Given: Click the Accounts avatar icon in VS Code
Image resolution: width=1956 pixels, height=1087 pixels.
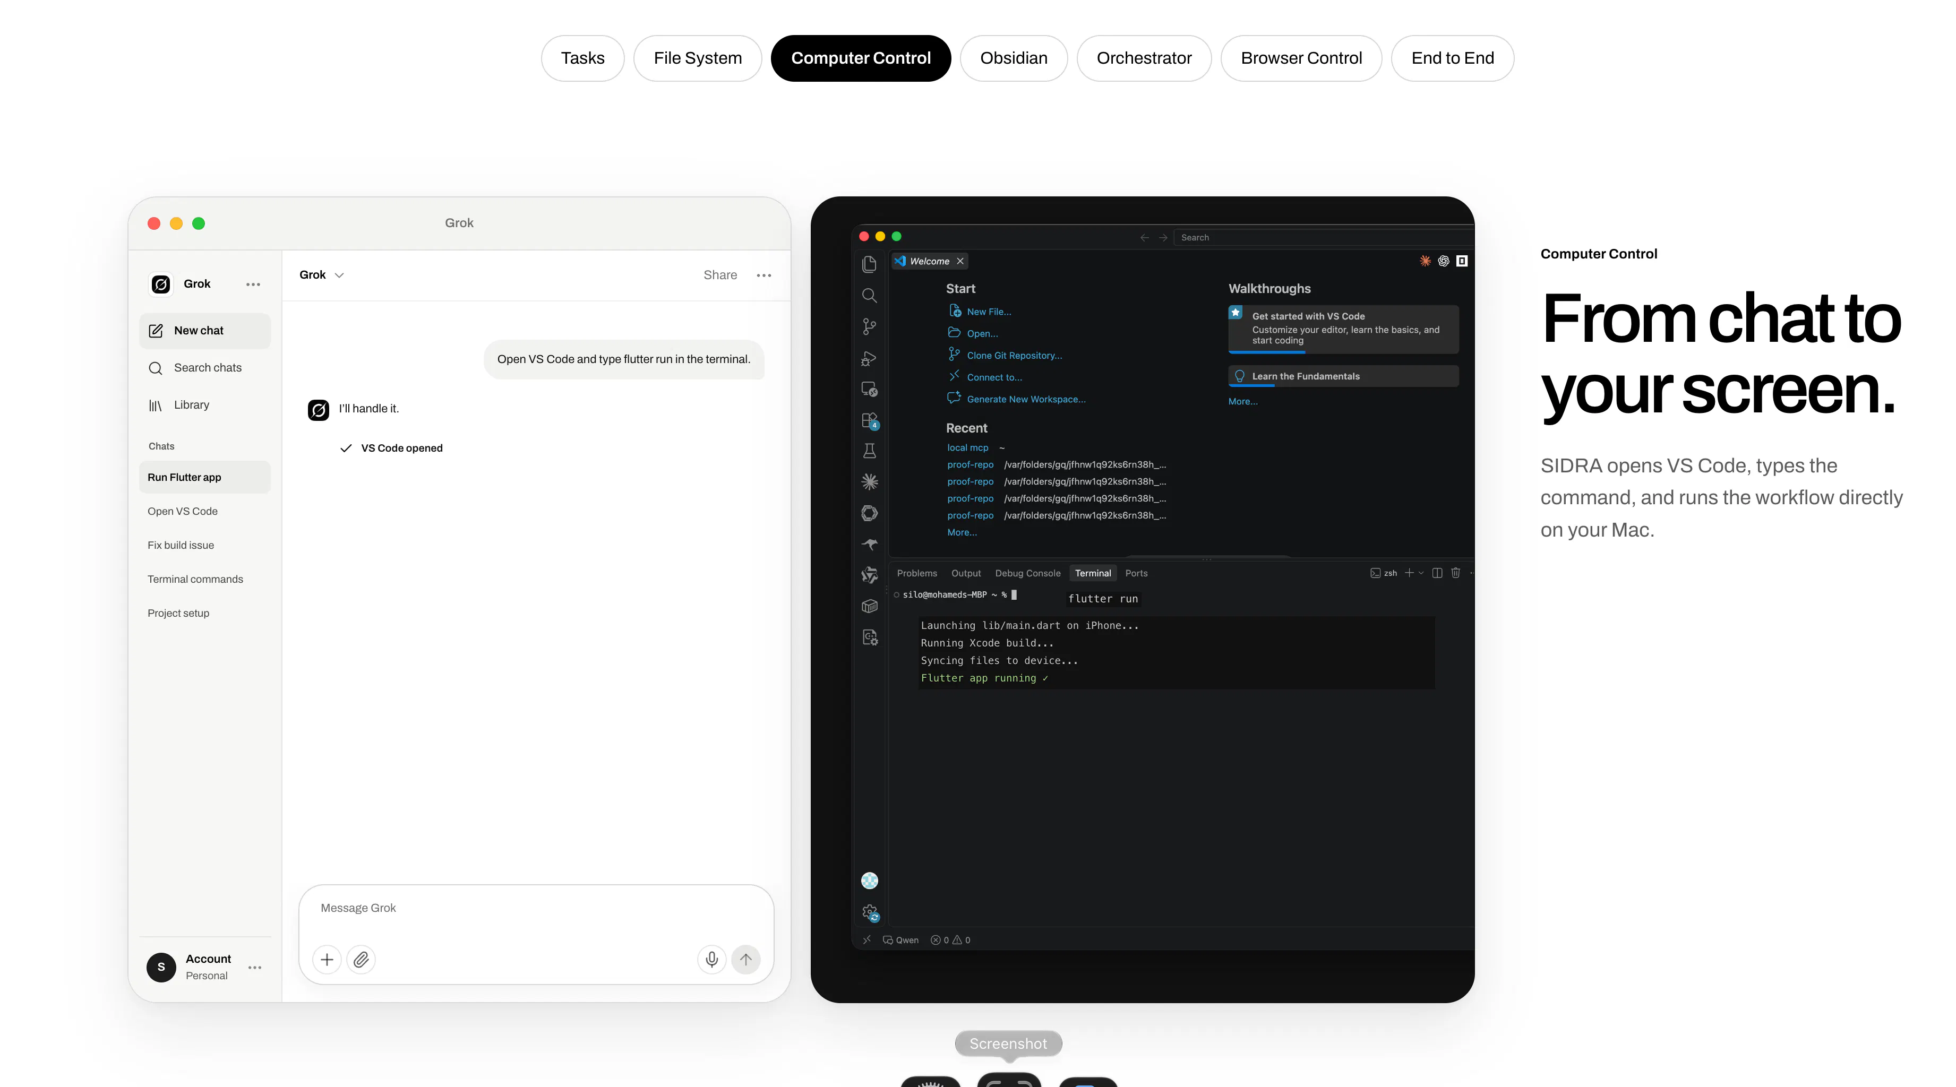Looking at the screenshot, I should click(x=869, y=881).
